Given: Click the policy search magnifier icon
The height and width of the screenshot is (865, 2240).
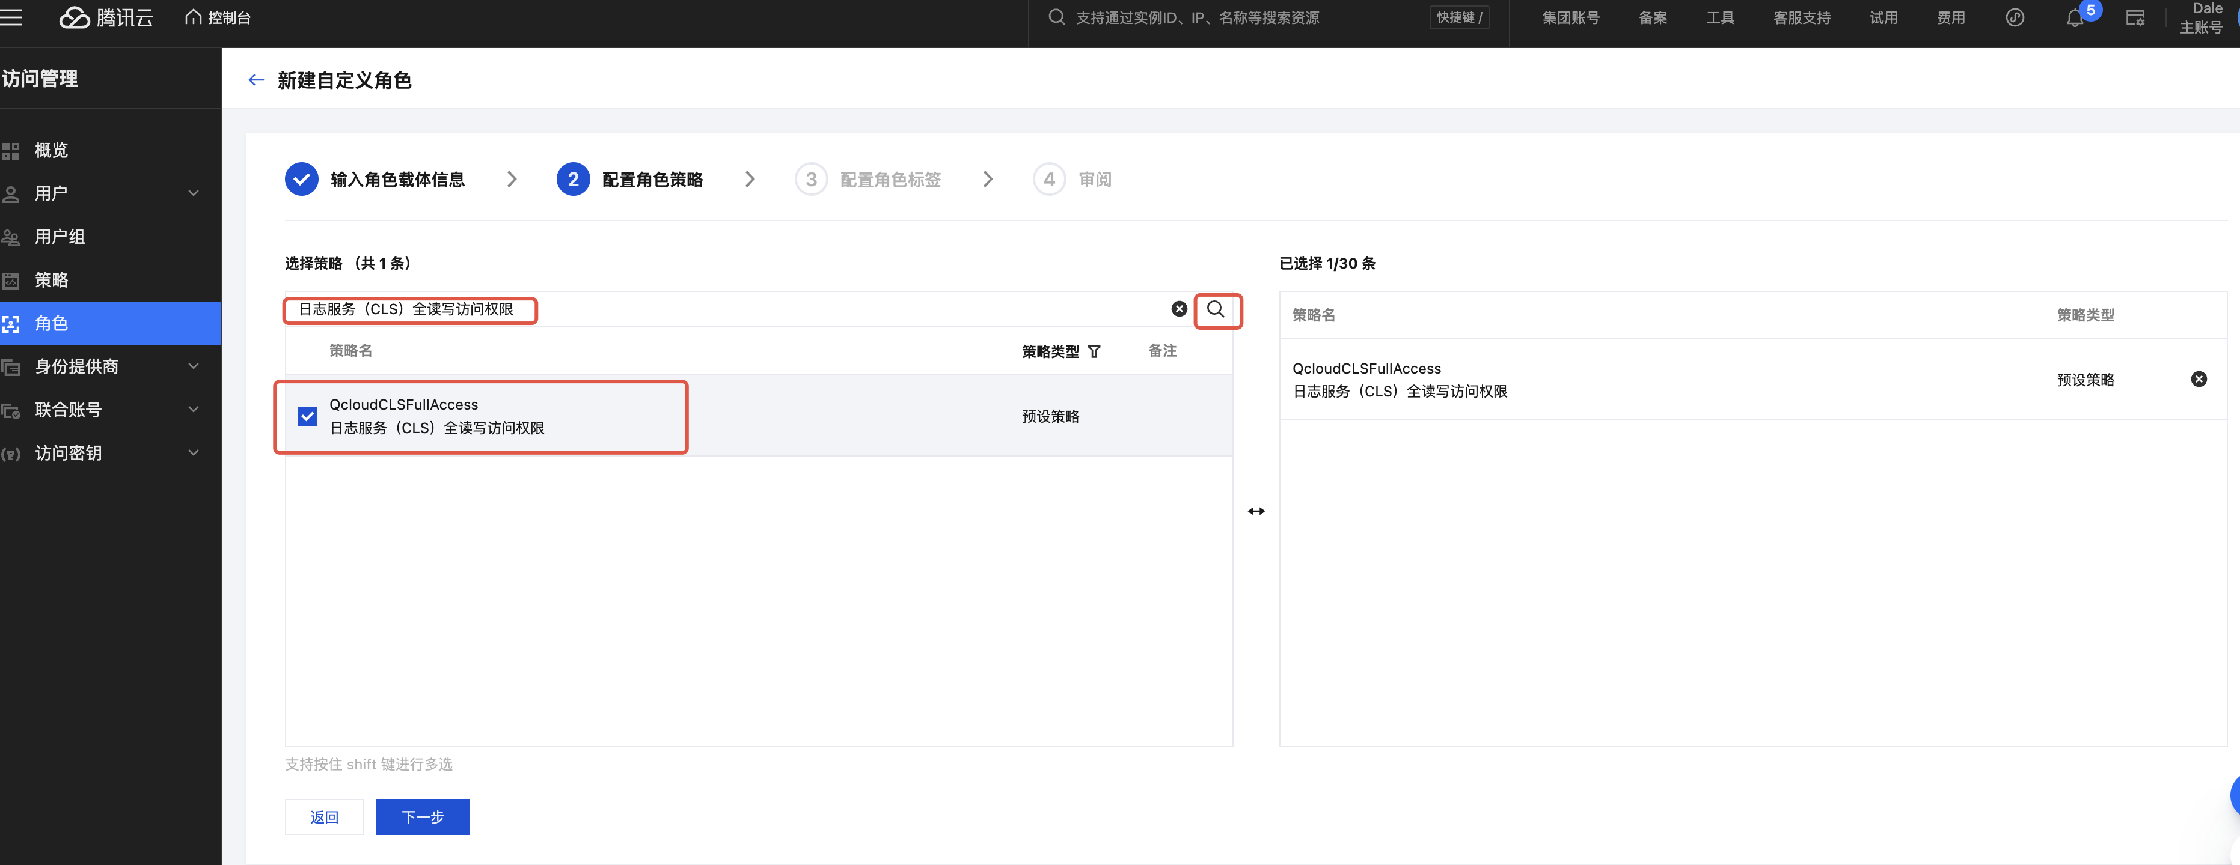Looking at the screenshot, I should coord(1216,309).
